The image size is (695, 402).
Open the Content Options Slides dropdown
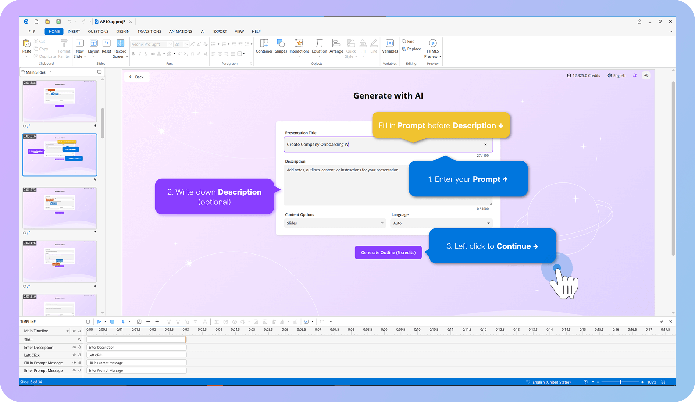click(335, 223)
